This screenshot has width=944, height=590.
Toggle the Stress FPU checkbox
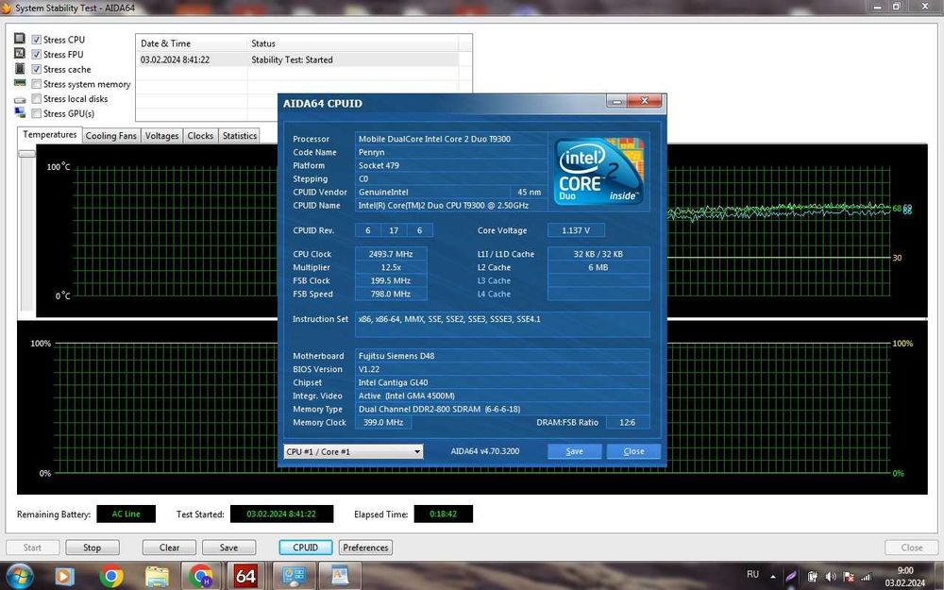click(x=37, y=55)
